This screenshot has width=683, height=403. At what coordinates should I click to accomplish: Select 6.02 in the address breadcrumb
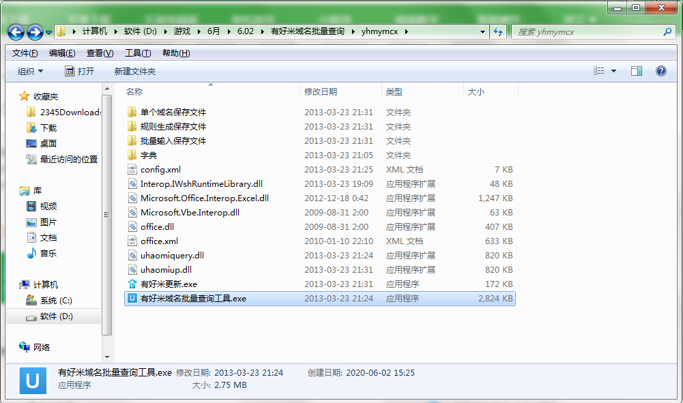click(245, 31)
